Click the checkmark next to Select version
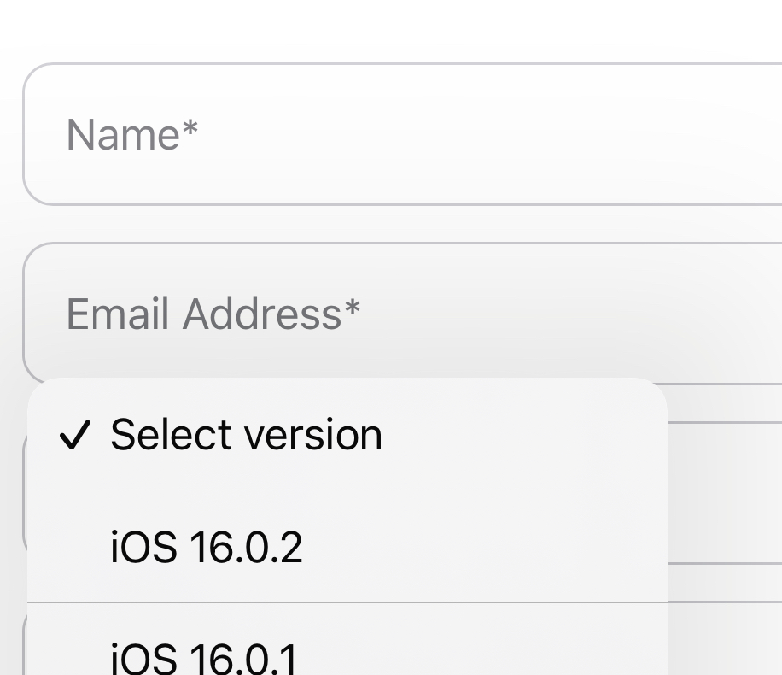 pos(75,435)
